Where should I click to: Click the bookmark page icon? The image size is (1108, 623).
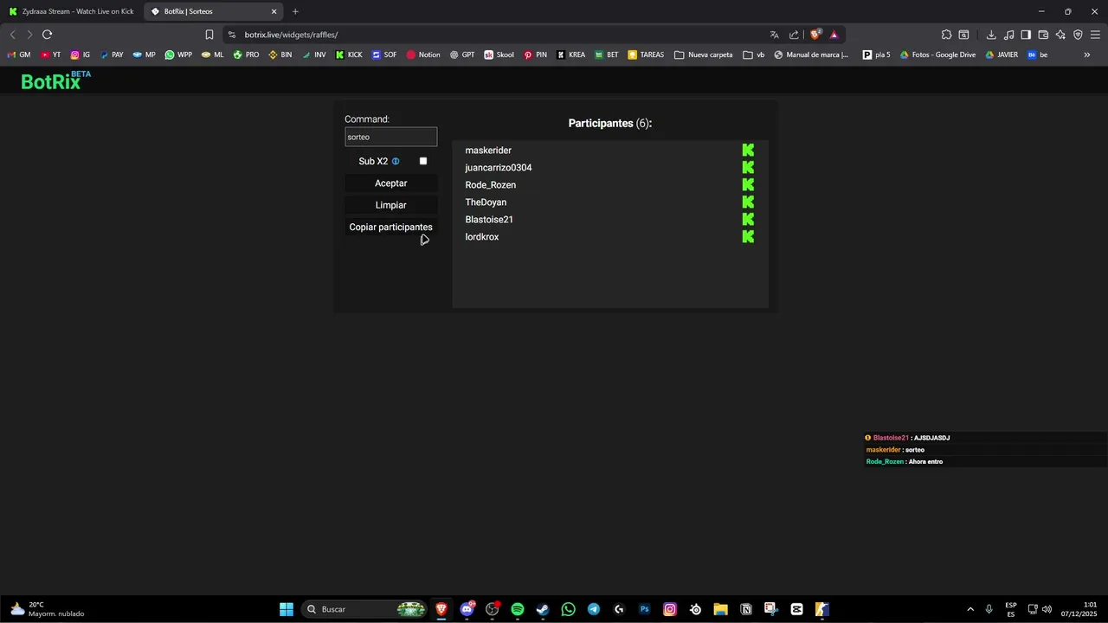(x=209, y=35)
